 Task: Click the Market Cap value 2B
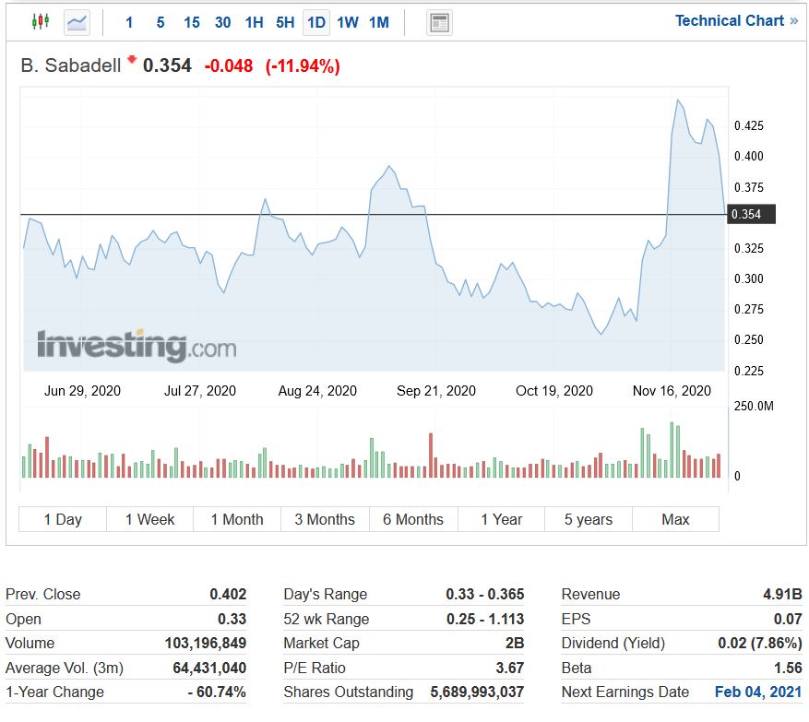pyautogui.click(x=515, y=643)
